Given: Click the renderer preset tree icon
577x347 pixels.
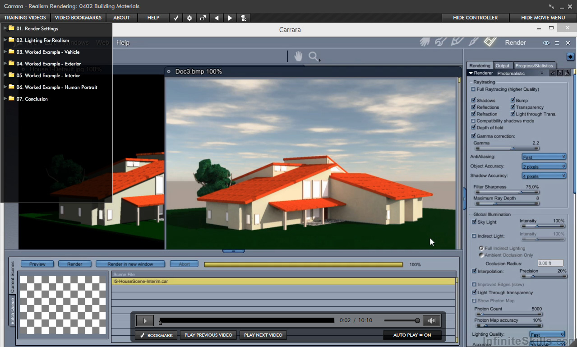Looking at the screenshot, I should click(552, 73).
